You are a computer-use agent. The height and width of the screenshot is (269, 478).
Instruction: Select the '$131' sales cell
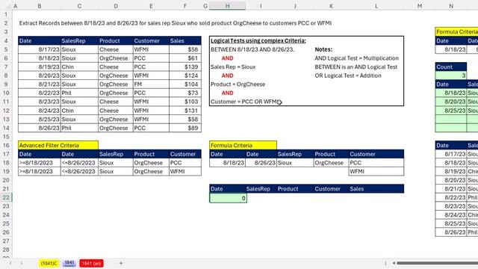[x=185, y=111]
